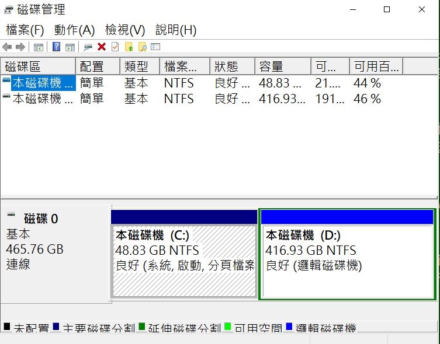Click the 48.83 capacity cell

click(280, 83)
